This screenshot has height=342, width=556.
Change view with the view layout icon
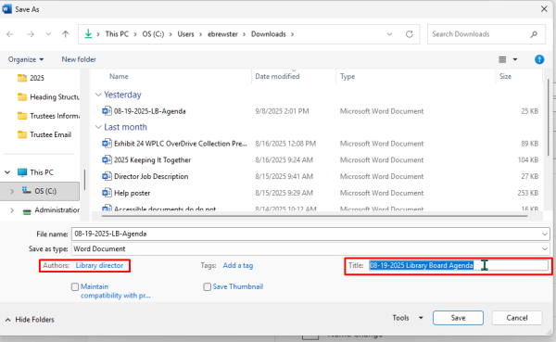coord(502,59)
